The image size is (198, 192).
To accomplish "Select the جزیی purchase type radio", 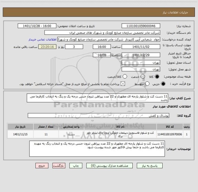I will 163,84.
